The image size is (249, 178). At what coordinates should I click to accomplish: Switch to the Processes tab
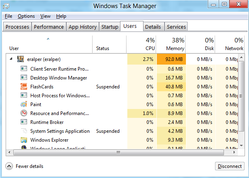click(x=17, y=27)
